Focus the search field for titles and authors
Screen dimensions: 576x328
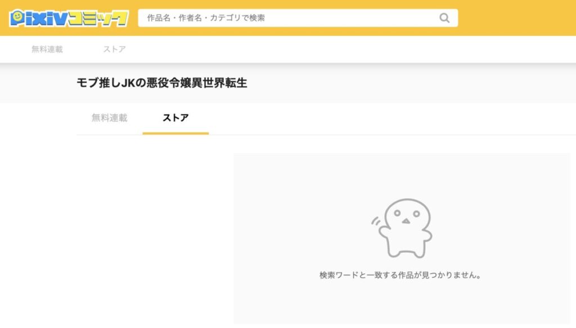pyautogui.click(x=298, y=18)
